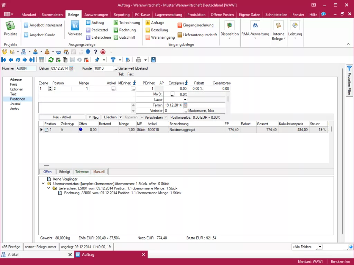354x265 pixels.
Task: Open the Kunde lookup ellipsis button
Action: point(115,69)
